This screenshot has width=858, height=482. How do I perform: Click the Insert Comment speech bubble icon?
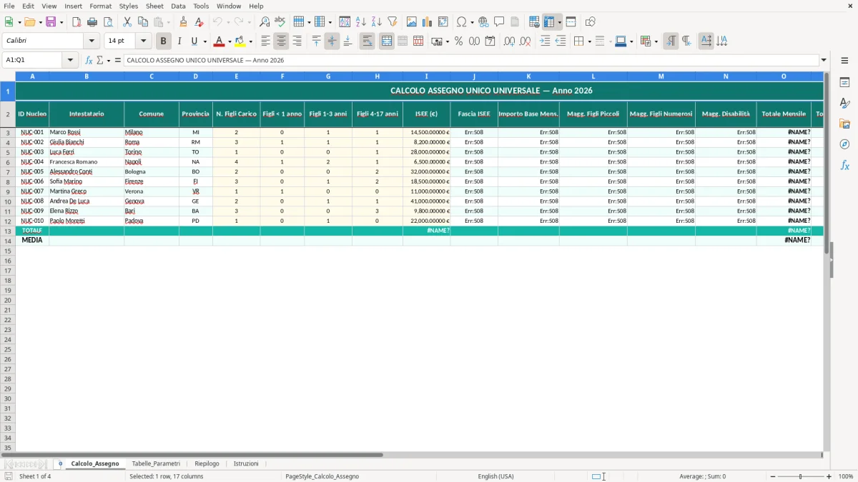(x=499, y=22)
